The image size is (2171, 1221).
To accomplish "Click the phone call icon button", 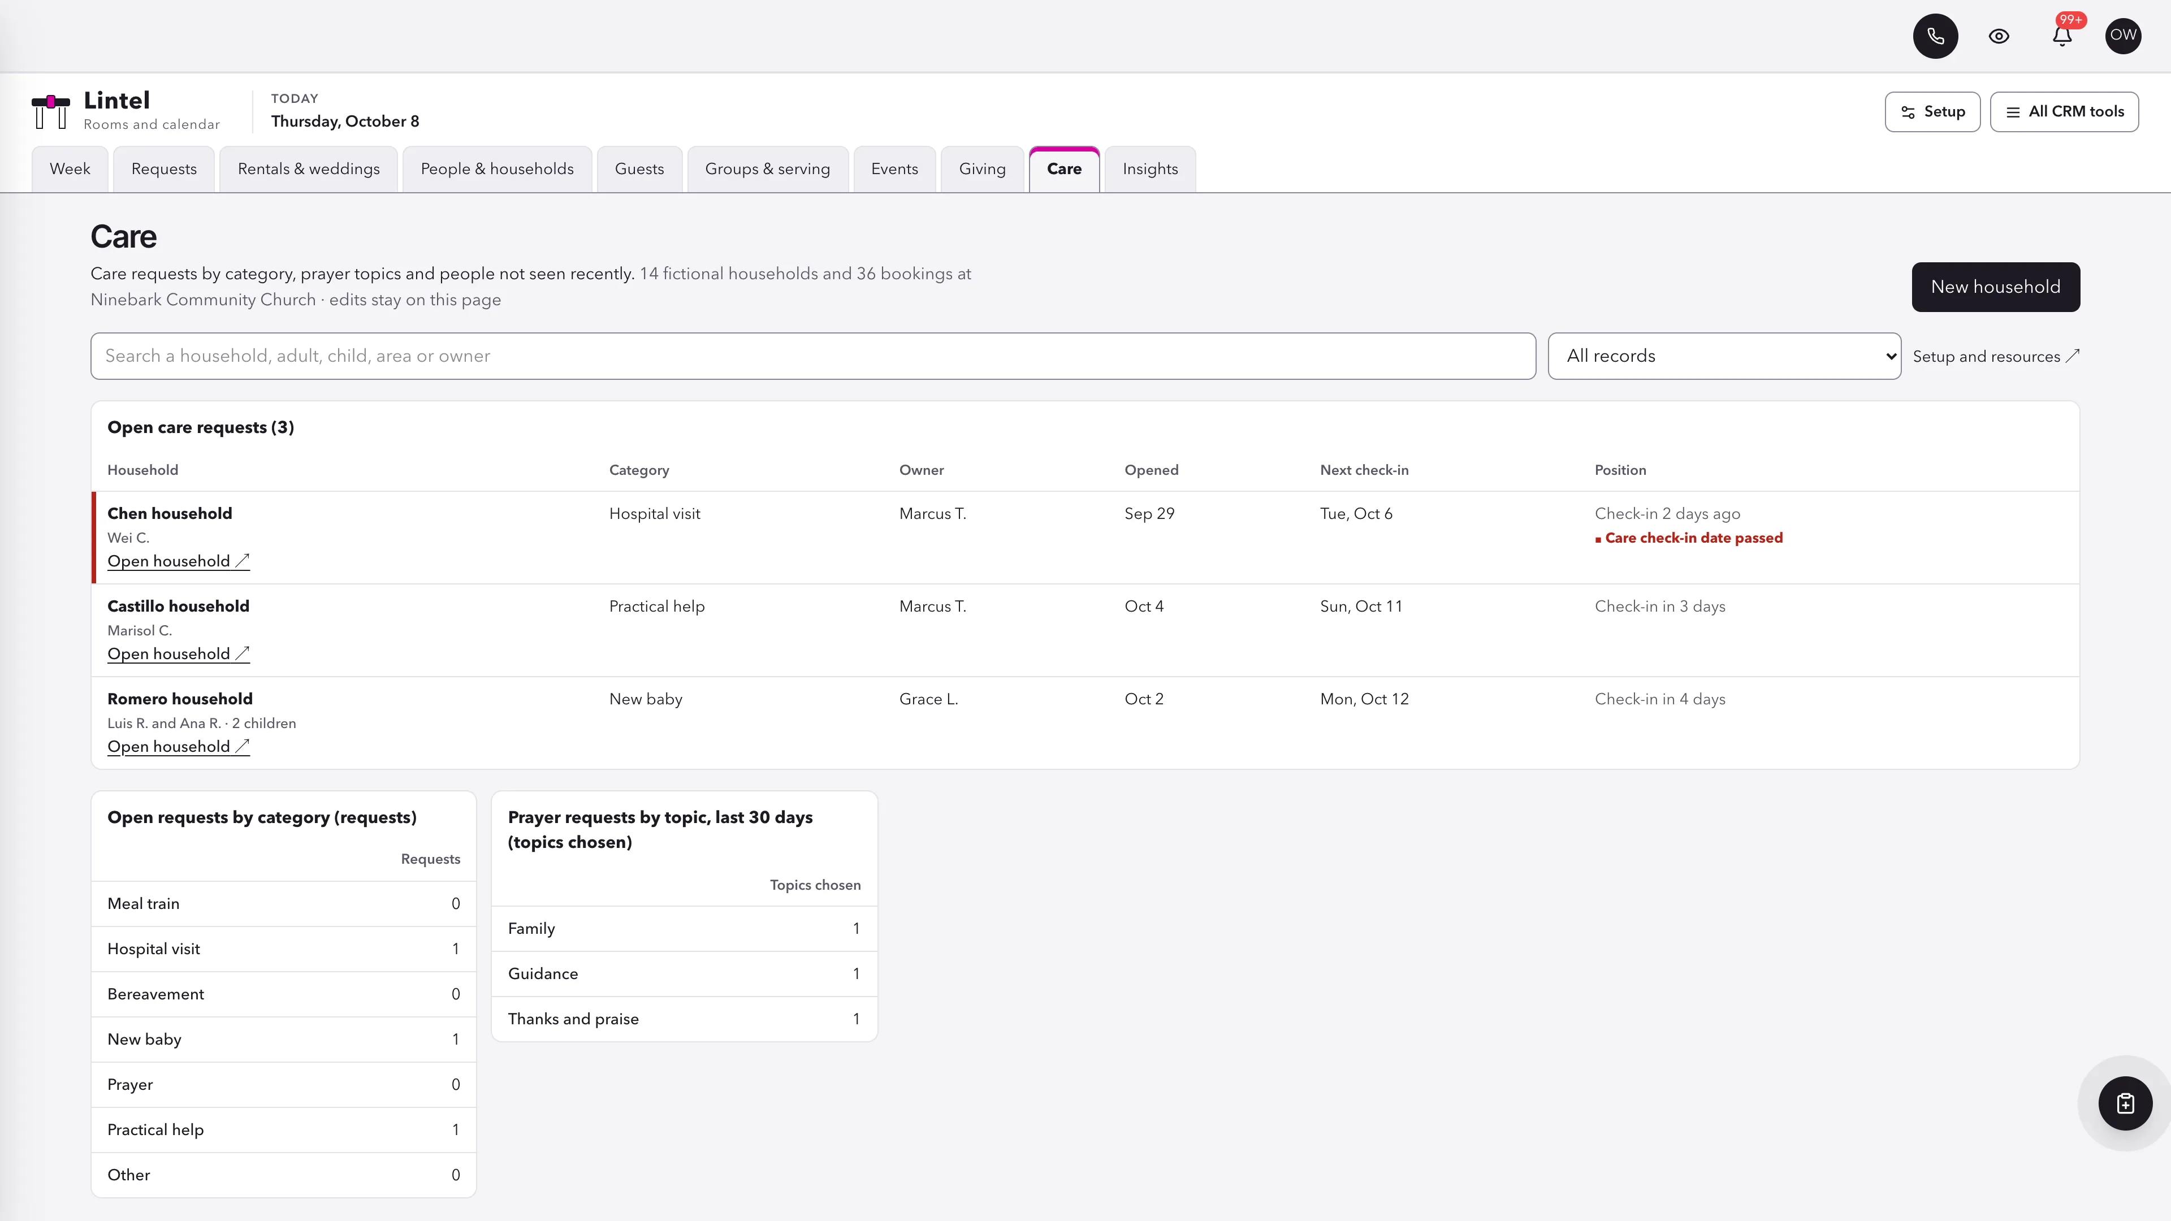I will tap(1935, 36).
